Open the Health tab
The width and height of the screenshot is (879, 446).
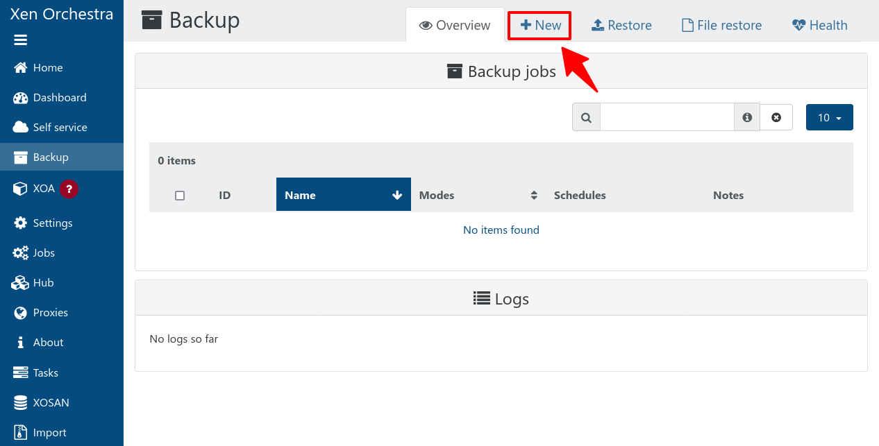(x=819, y=26)
